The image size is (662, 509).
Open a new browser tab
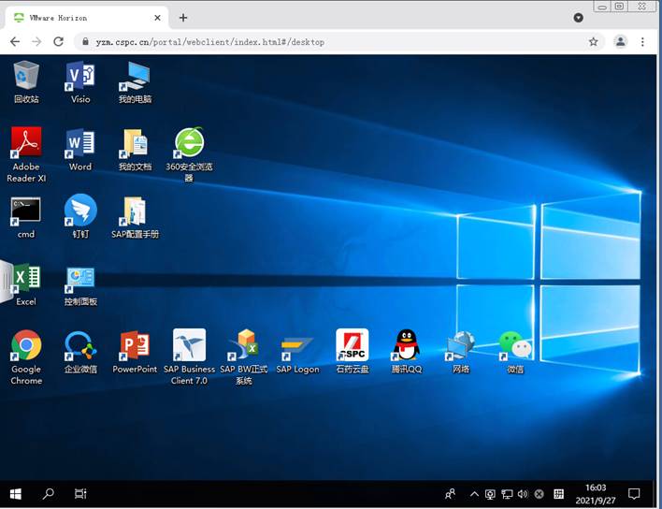[x=183, y=18]
